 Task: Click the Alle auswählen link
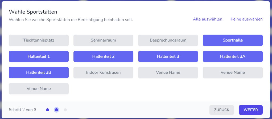pyautogui.click(x=208, y=19)
